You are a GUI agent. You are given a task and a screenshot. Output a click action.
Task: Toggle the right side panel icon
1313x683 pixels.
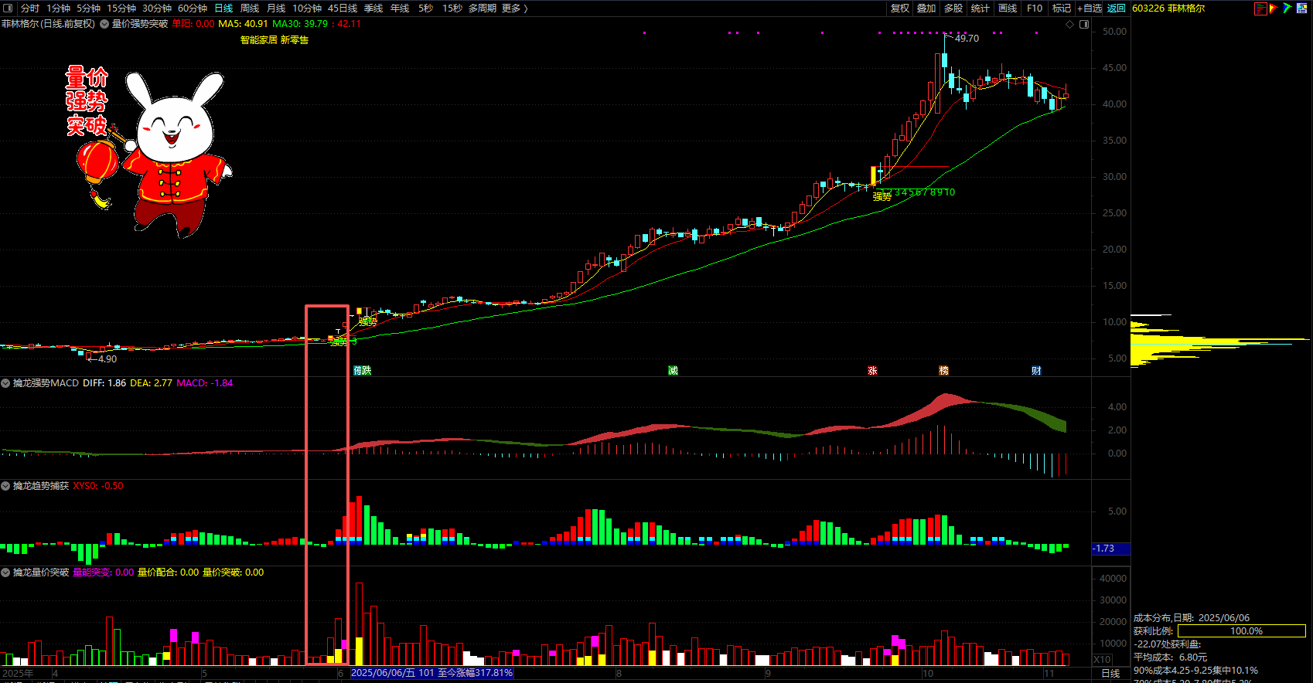click(x=1084, y=24)
